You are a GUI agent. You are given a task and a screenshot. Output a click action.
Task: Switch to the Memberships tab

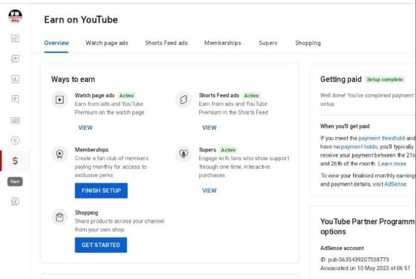pos(223,43)
